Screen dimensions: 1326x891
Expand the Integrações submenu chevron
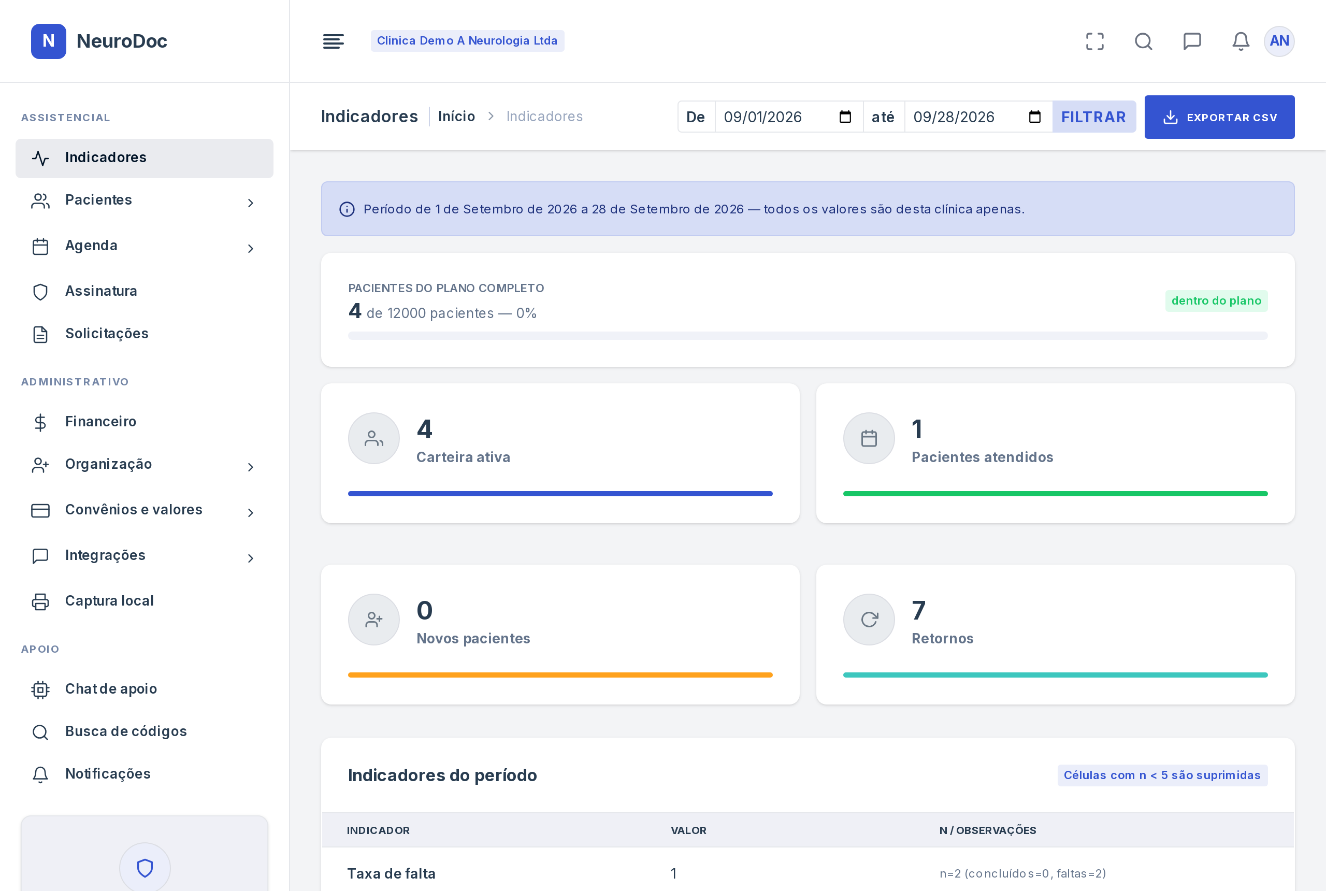pyautogui.click(x=251, y=558)
